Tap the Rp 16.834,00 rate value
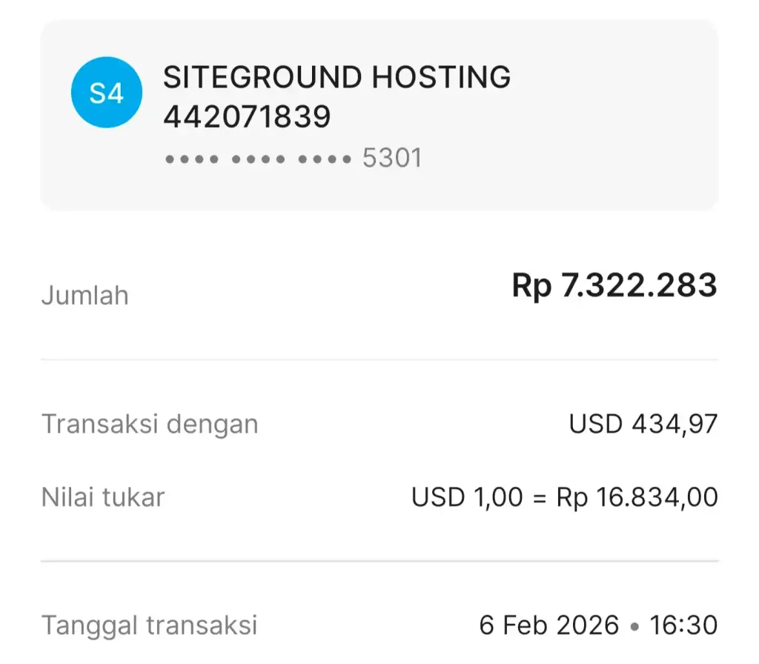Image resolution: width=759 pixels, height=664 pixels. tap(637, 497)
